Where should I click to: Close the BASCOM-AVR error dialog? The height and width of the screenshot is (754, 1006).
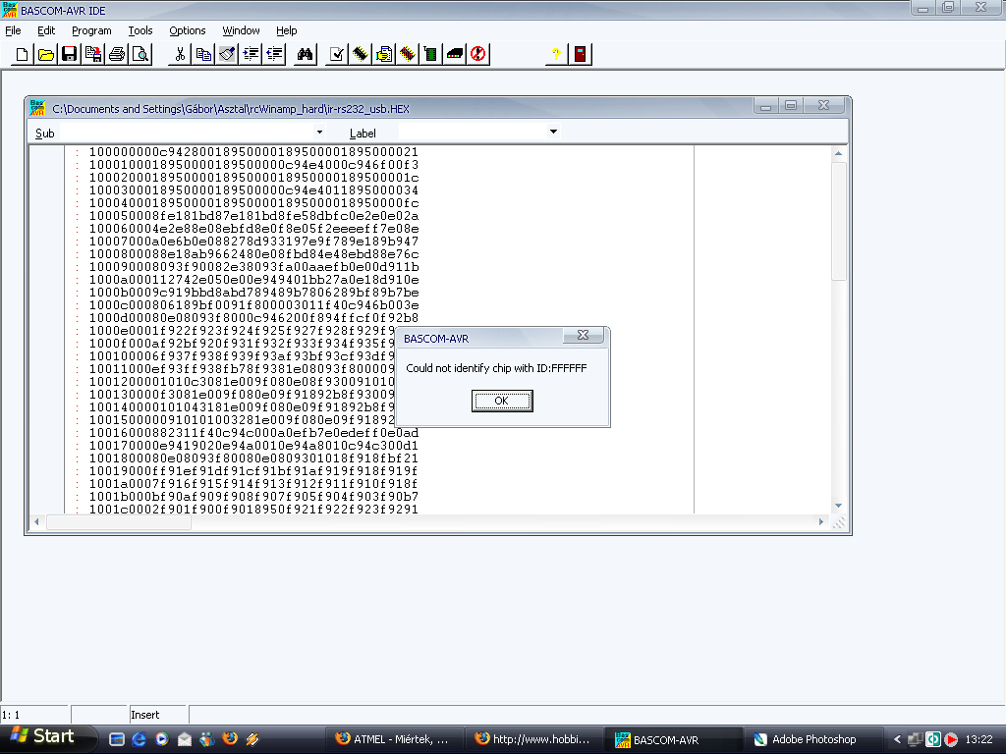pos(583,336)
